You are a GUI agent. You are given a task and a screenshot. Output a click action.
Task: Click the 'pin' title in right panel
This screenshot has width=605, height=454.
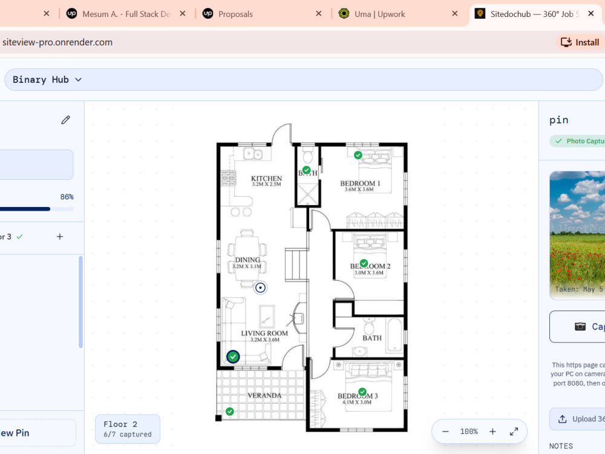[x=558, y=120]
